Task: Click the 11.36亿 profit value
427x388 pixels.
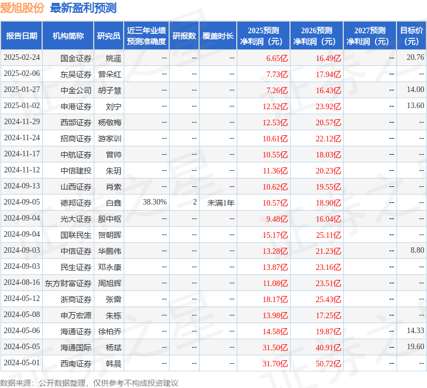Action: coord(275,171)
